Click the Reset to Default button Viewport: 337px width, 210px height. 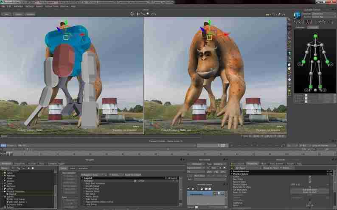click(x=133, y=174)
